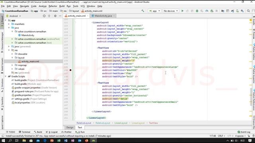This screenshot has height=143, width=255.
Task: Select MainActivity in the project tree
Action: tap(27, 35)
